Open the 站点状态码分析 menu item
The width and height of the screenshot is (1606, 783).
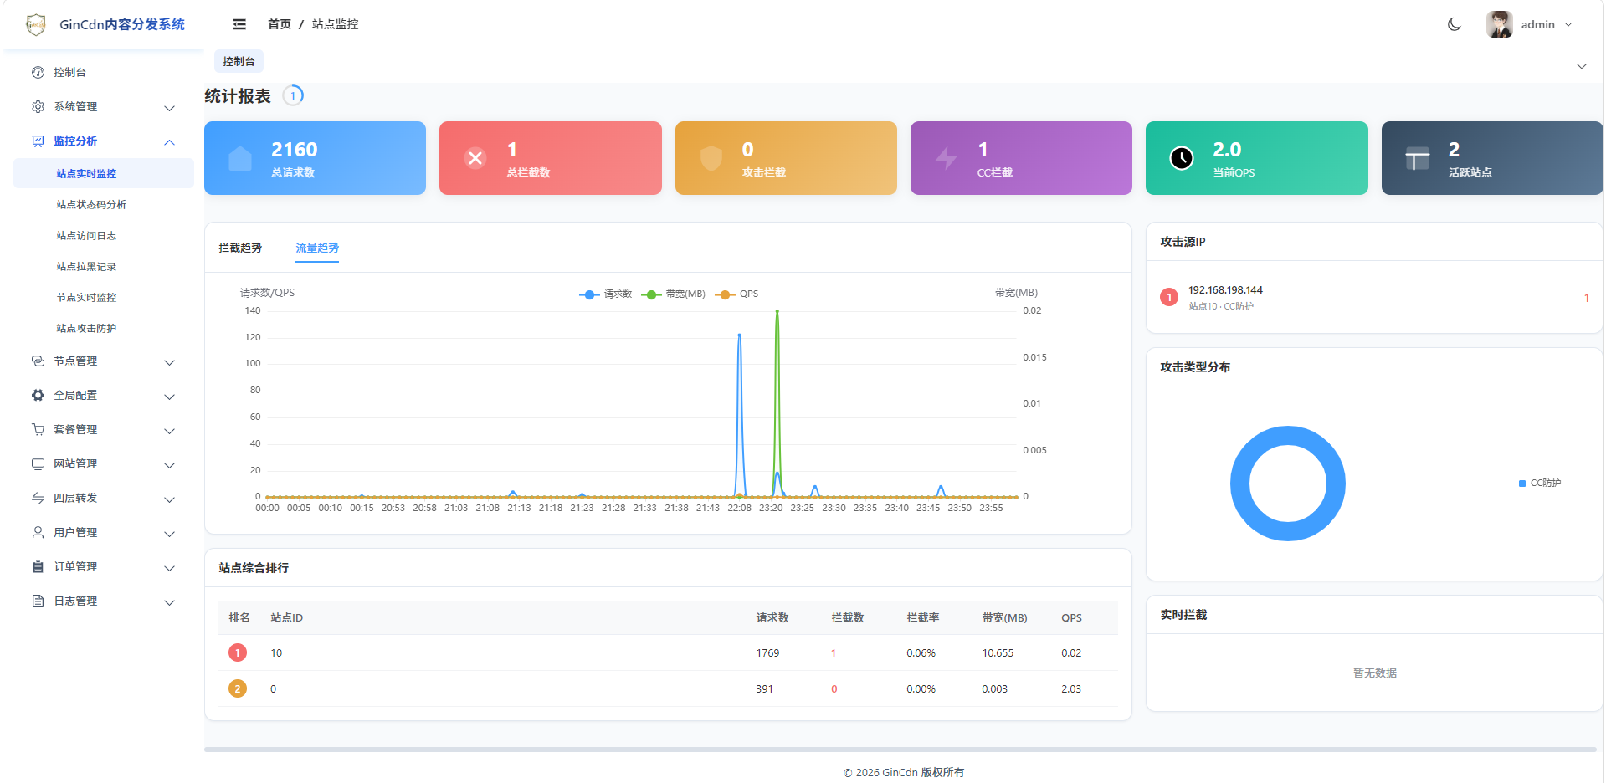point(91,204)
